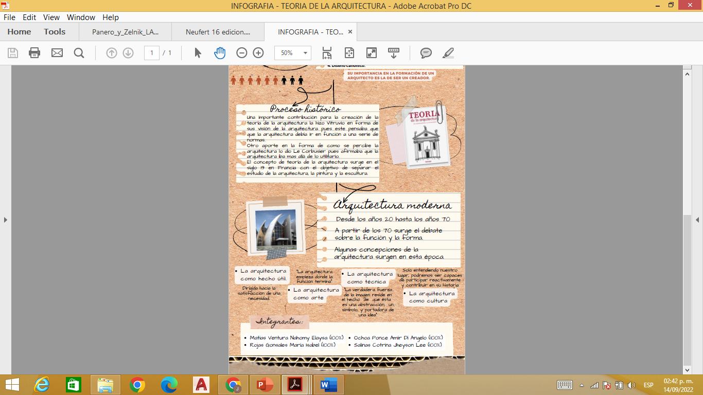The image size is (703, 395).
Task: Click the Fit one full page icon
Action: click(349, 52)
